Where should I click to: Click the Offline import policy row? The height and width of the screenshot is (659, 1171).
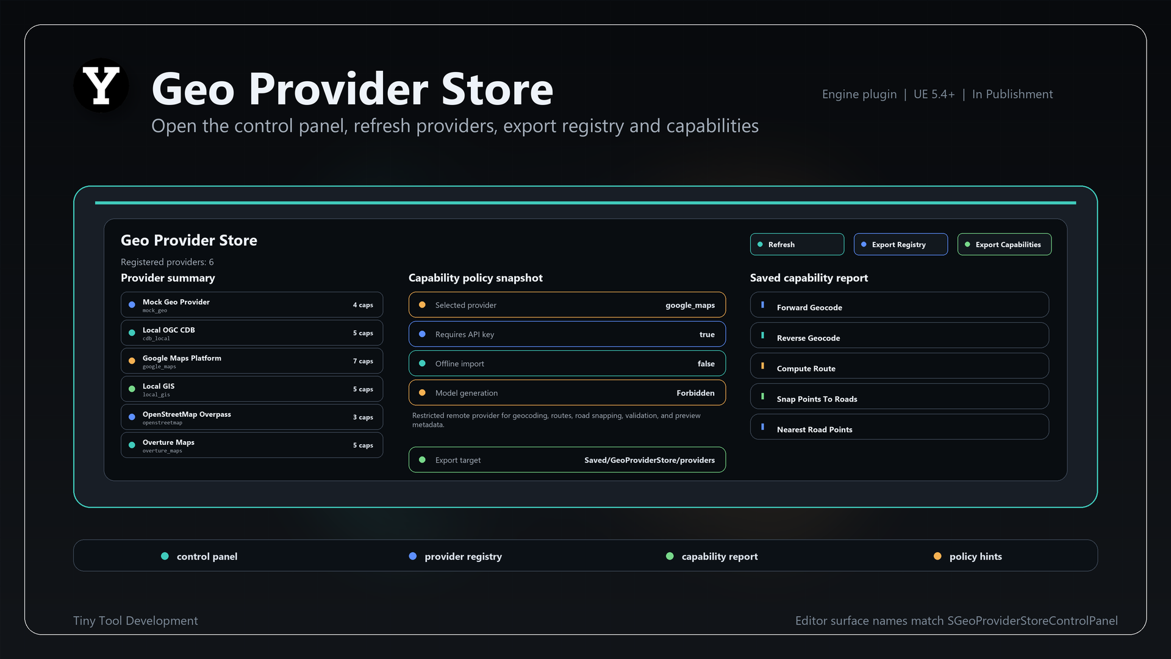567,363
